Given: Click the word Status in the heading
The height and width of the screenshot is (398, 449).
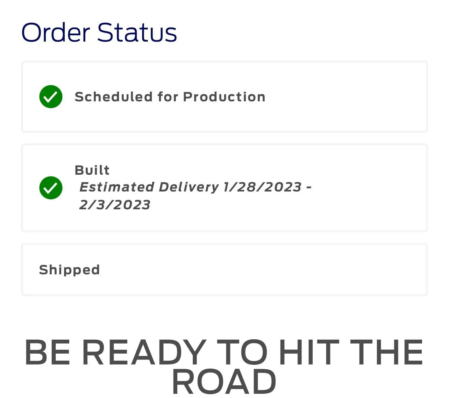Looking at the screenshot, I should click(x=137, y=32).
